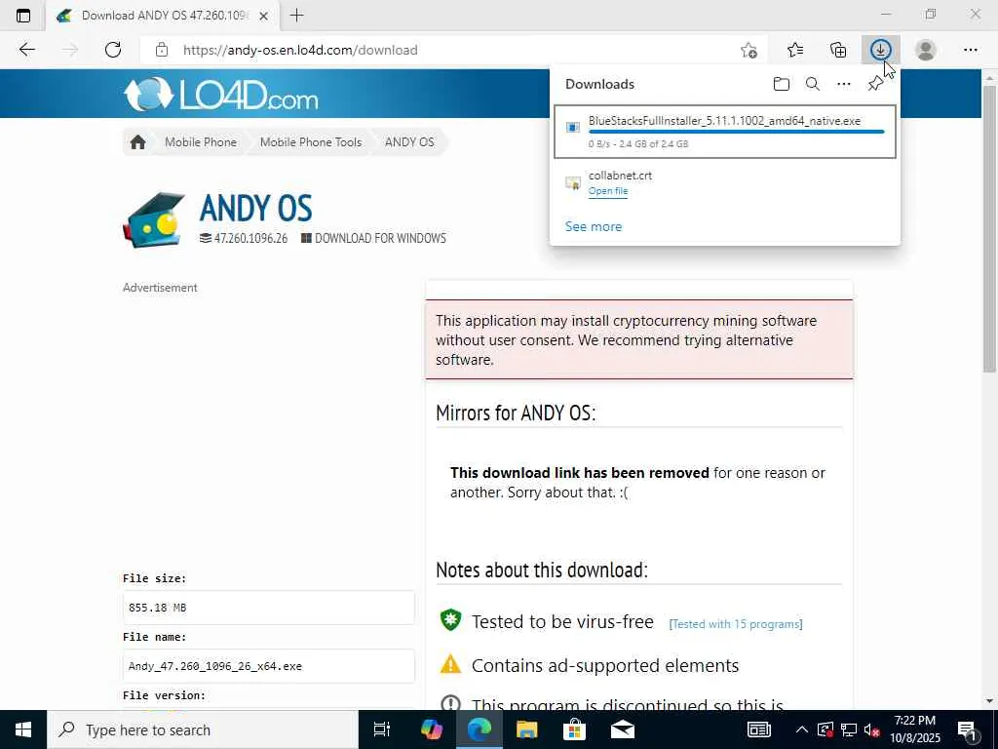Image resolution: width=998 pixels, height=749 pixels.
Task: Toggle the Downloads toolbar button
Action: (881, 50)
